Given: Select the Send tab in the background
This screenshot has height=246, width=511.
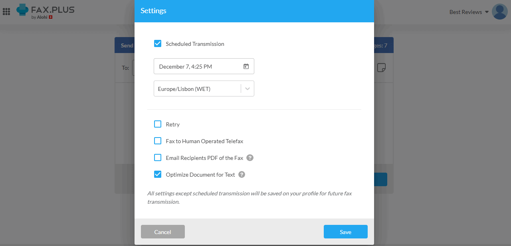Looking at the screenshot, I should (126, 45).
